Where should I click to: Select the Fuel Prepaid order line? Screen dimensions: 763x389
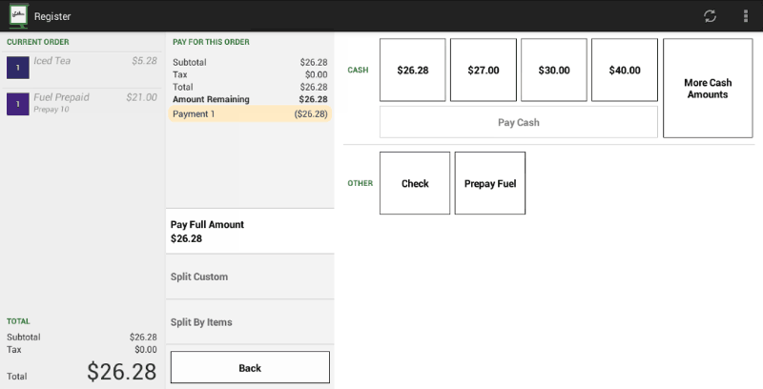[x=82, y=104]
